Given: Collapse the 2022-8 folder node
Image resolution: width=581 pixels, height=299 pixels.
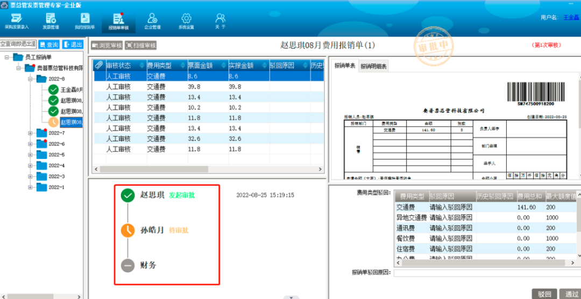Looking at the screenshot, I should 30,79.
